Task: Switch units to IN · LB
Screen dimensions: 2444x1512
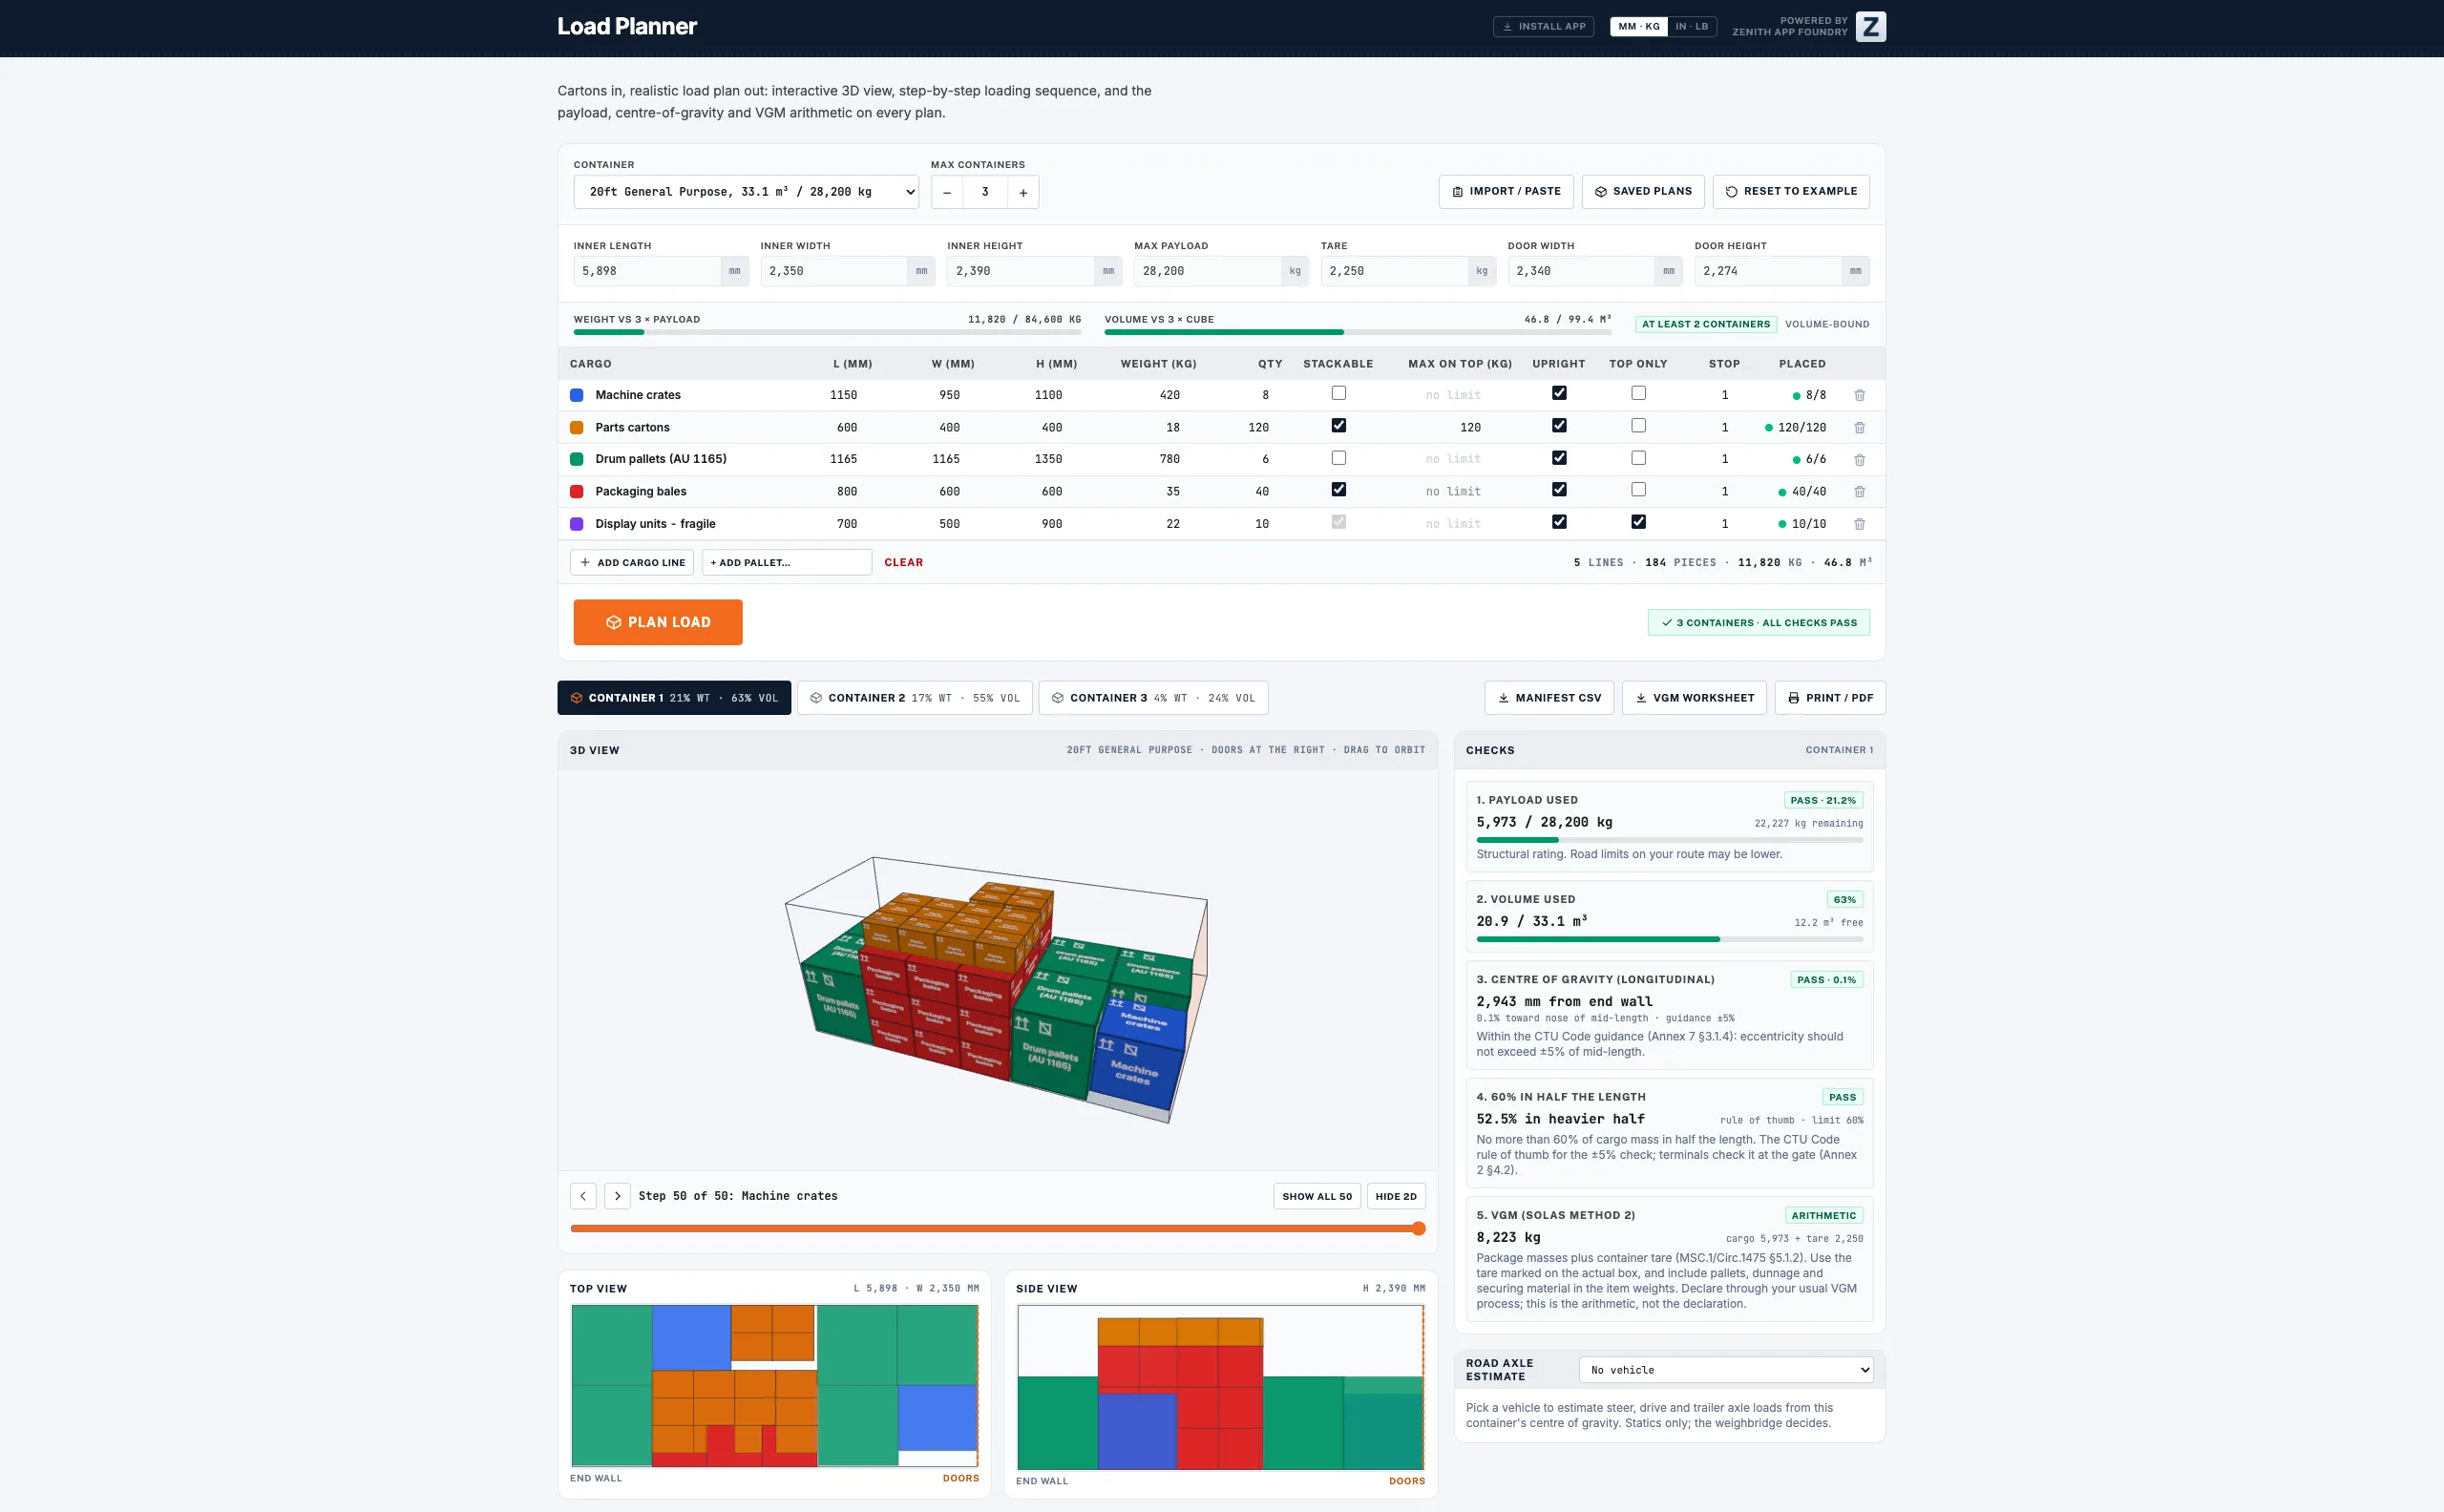Action: [x=1692, y=27]
